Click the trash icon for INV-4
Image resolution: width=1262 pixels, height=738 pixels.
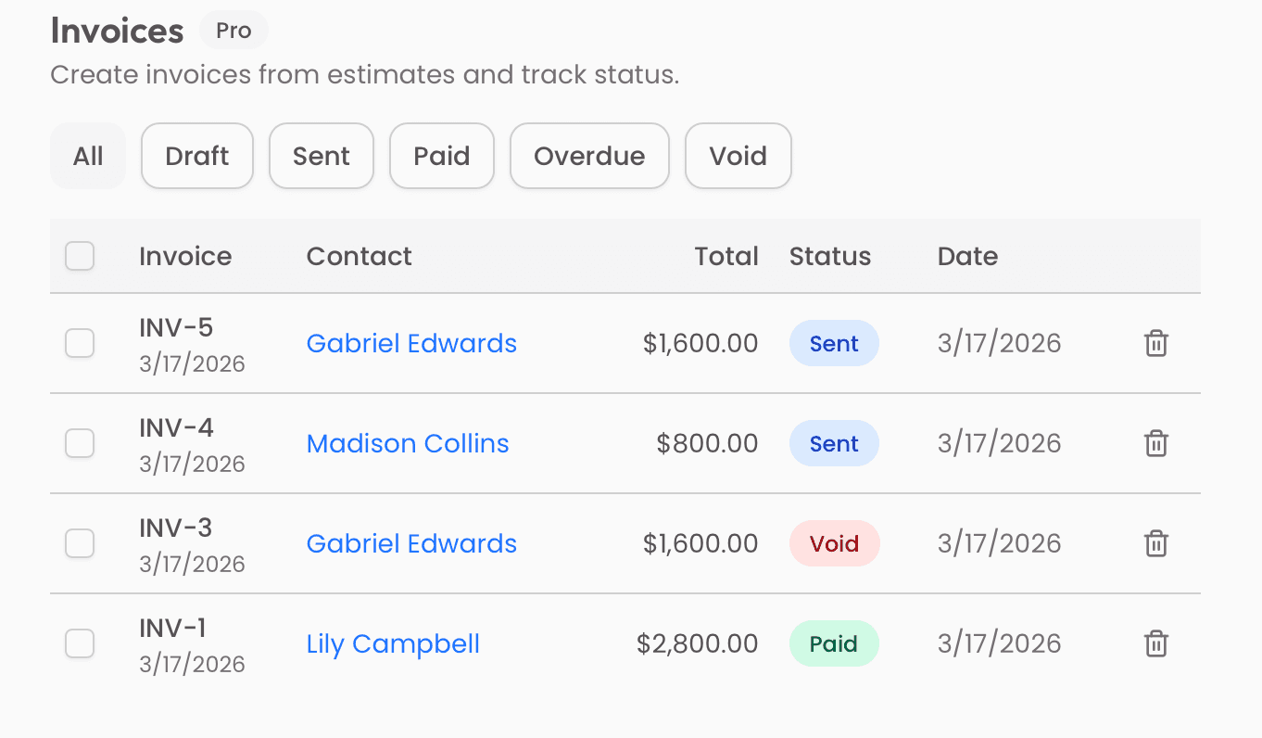[1155, 443]
